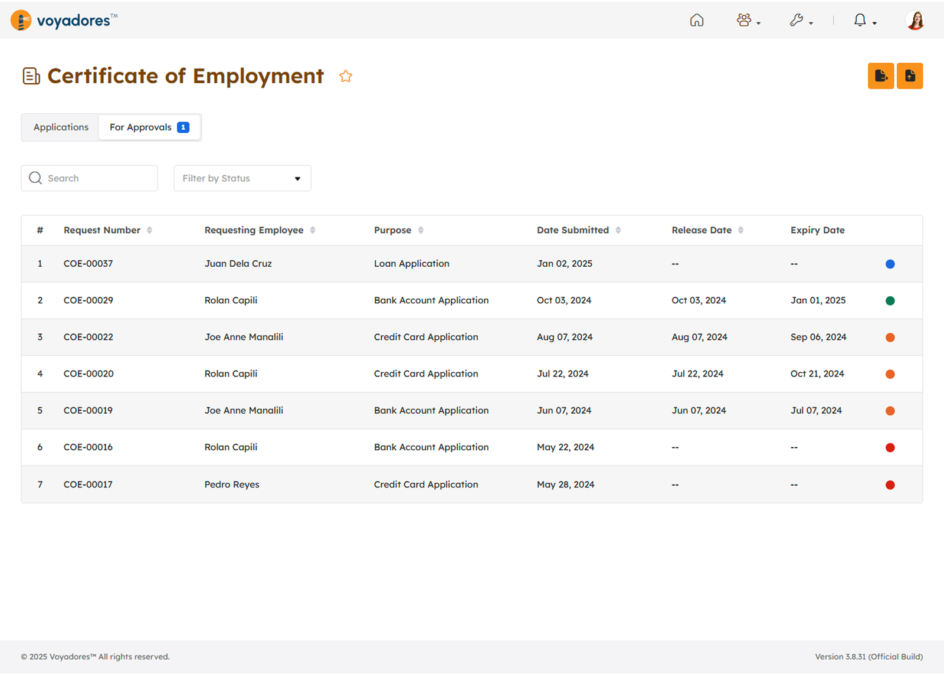Click the upload document orange button
944x675 pixels.
click(x=910, y=76)
